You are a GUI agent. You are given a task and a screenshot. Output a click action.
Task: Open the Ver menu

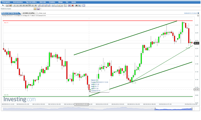coord(67,2)
